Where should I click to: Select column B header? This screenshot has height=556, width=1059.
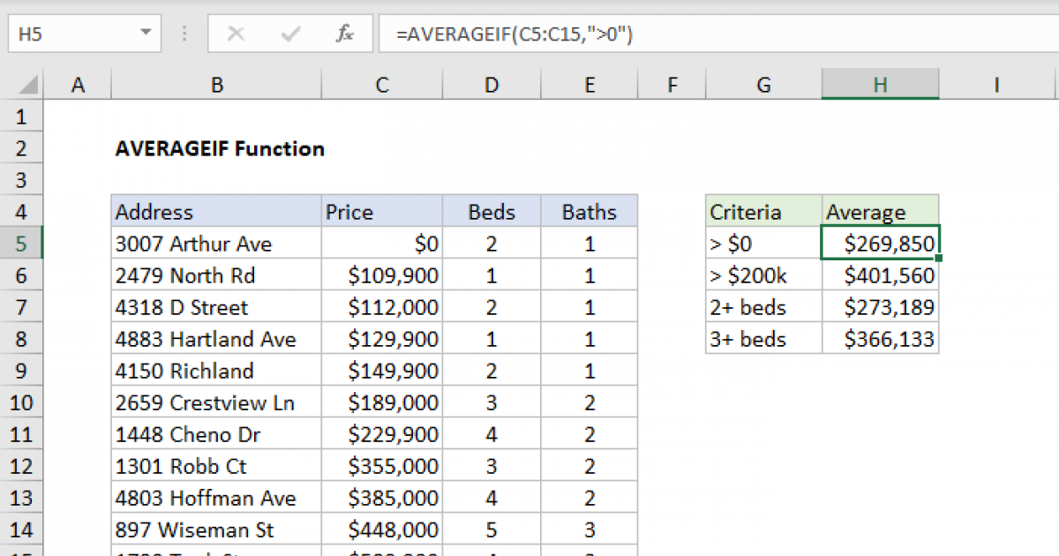click(x=216, y=86)
